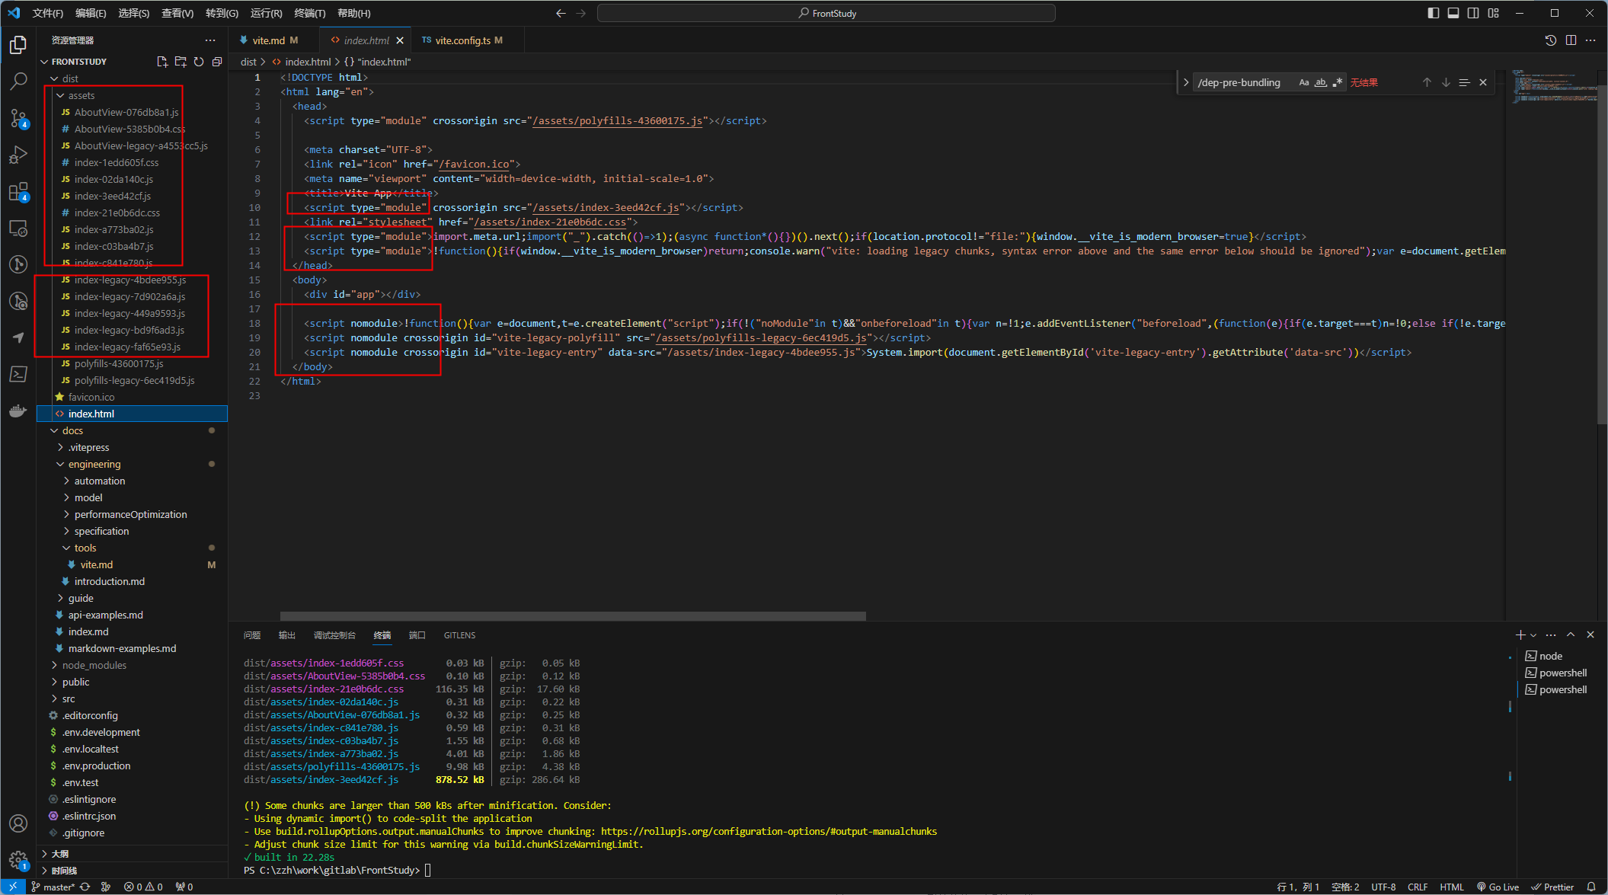The image size is (1608, 895).
Task: Split the editor to the right
Action: coord(1571,40)
